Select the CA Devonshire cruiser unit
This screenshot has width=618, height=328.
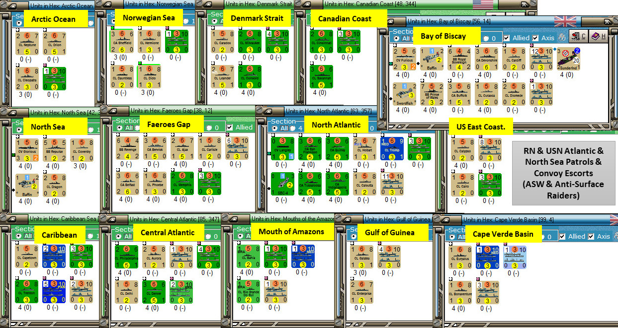[486, 59]
